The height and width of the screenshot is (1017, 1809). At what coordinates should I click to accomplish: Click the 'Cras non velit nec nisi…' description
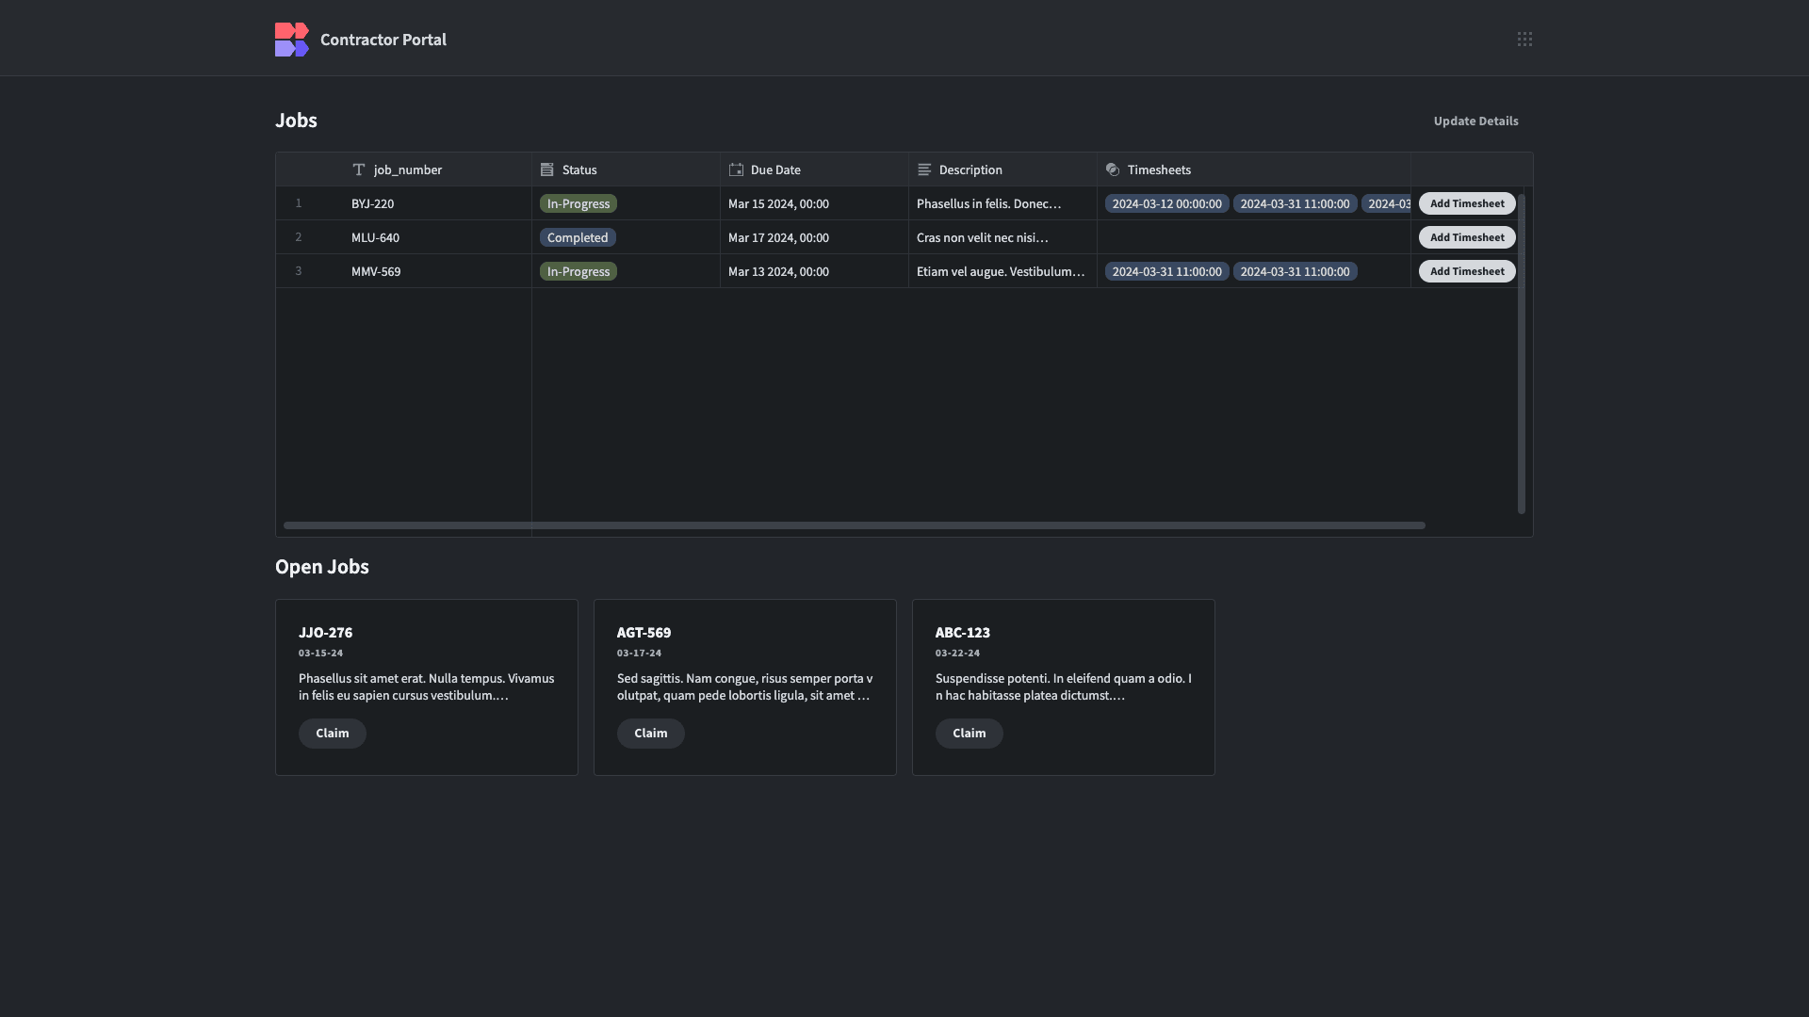point(982,237)
